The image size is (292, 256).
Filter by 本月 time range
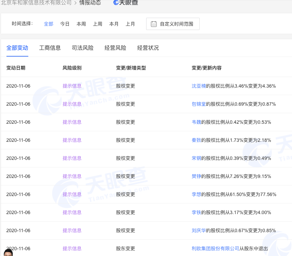pos(114,24)
